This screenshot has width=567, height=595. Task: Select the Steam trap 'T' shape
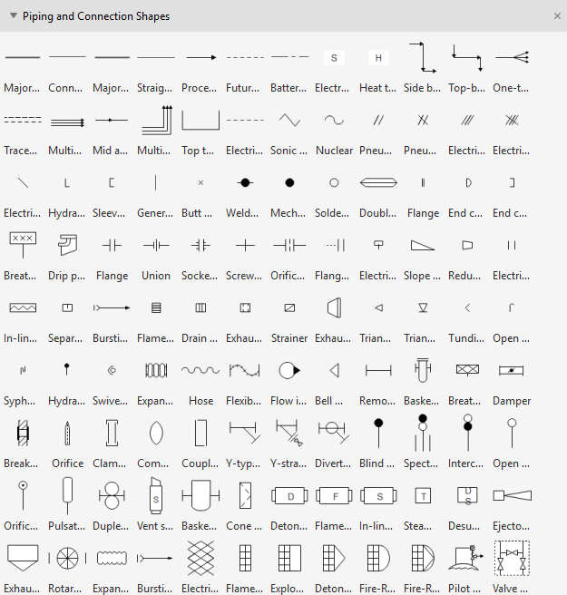coord(423,495)
